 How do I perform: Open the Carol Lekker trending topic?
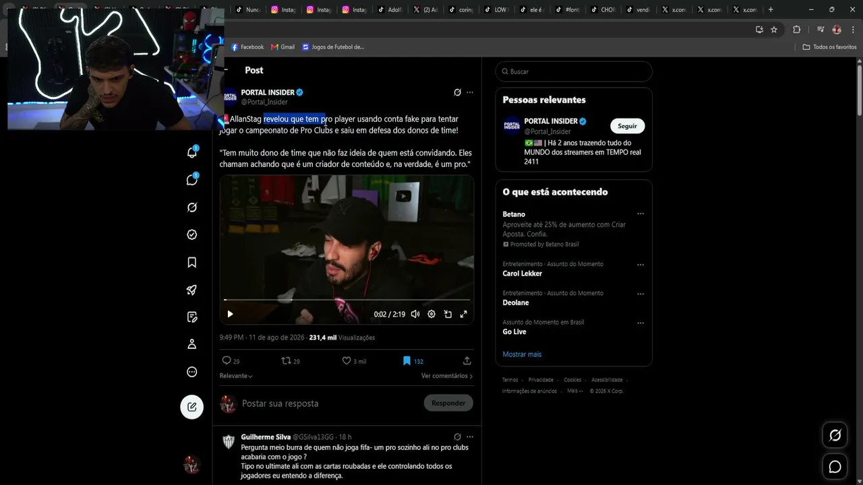click(x=522, y=273)
